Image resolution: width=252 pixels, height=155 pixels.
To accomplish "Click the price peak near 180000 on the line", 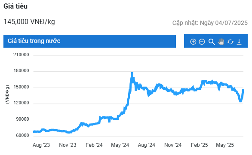I will [132, 73].
